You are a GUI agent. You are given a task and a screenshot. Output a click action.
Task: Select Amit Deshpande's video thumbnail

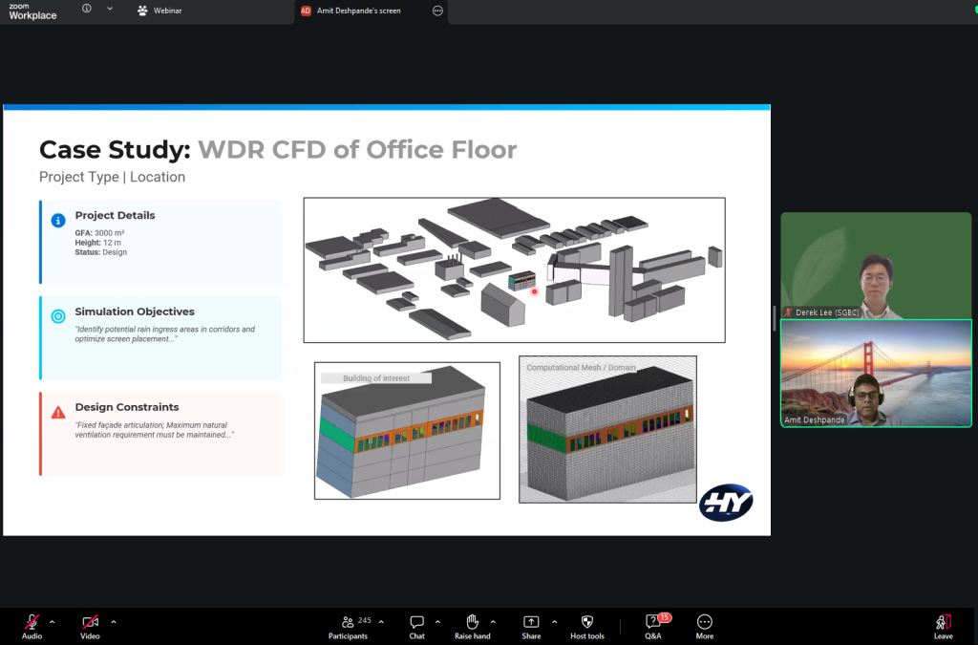click(x=876, y=373)
